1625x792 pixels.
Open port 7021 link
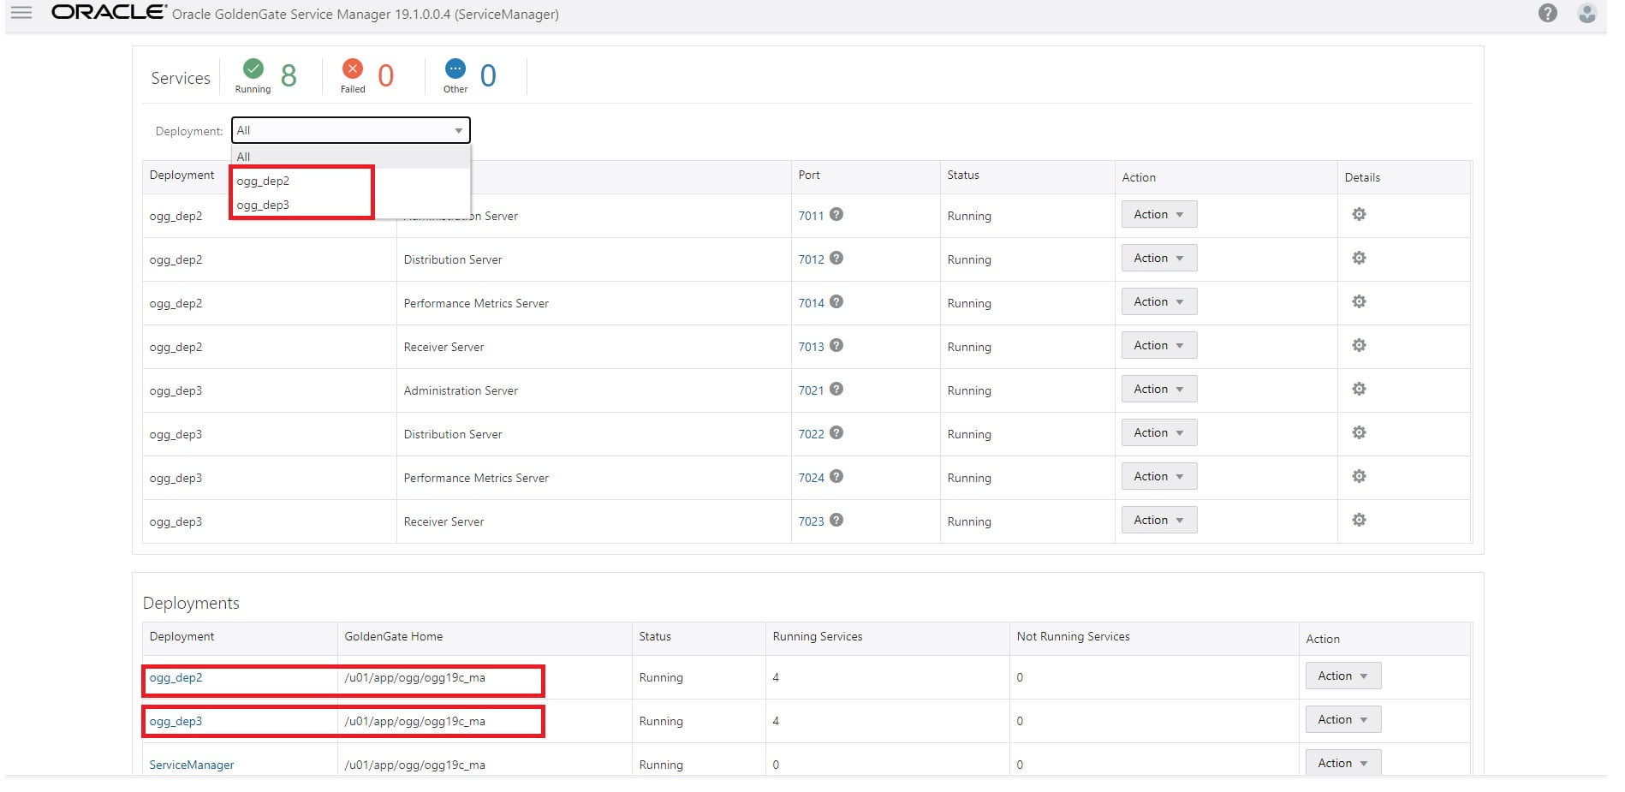pos(811,390)
